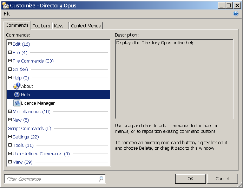The image size is (243, 188).
Task: Click the File Commands (33) label
Action: tap(33, 61)
